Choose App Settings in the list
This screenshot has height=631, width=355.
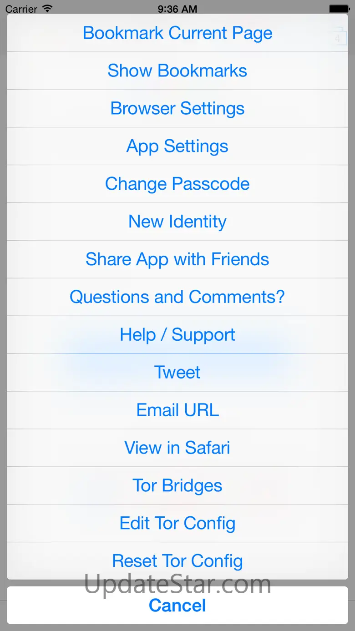tap(177, 146)
